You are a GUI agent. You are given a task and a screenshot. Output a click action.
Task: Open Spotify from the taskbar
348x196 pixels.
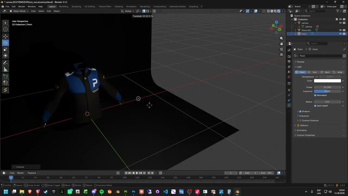[x=102, y=192]
